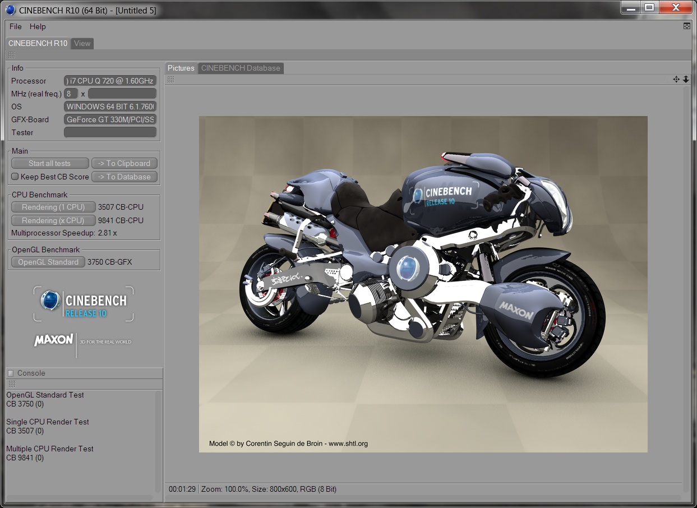Viewport: 697px width, 508px height.
Task: Enable Keep Best CB Score checkbox
Action: (x=15, y=177)
